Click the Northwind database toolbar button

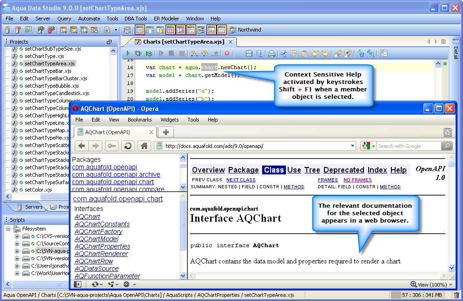[245, 30]
